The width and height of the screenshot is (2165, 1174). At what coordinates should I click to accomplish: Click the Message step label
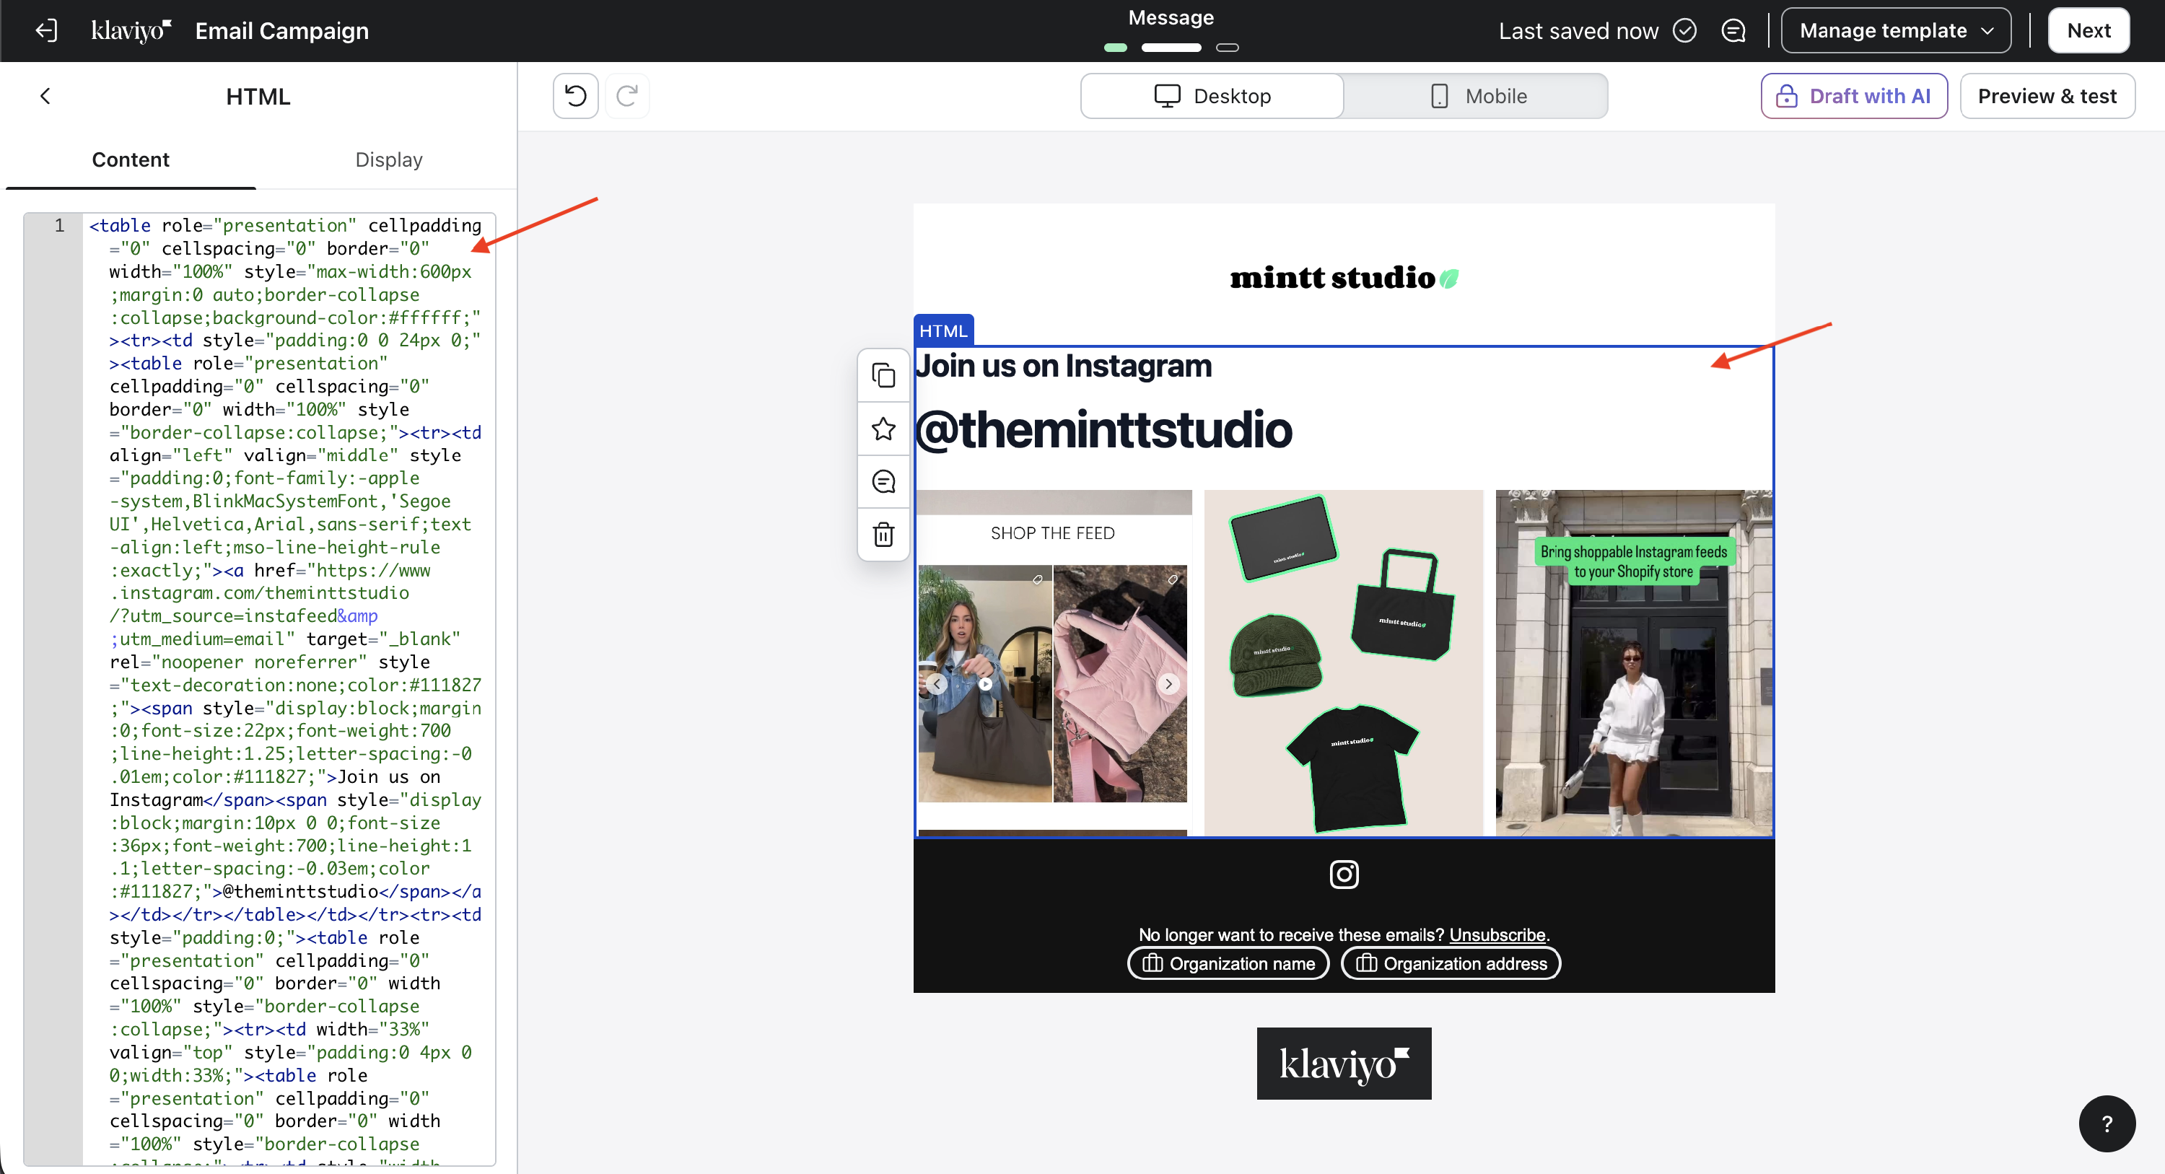[1171, 17]
